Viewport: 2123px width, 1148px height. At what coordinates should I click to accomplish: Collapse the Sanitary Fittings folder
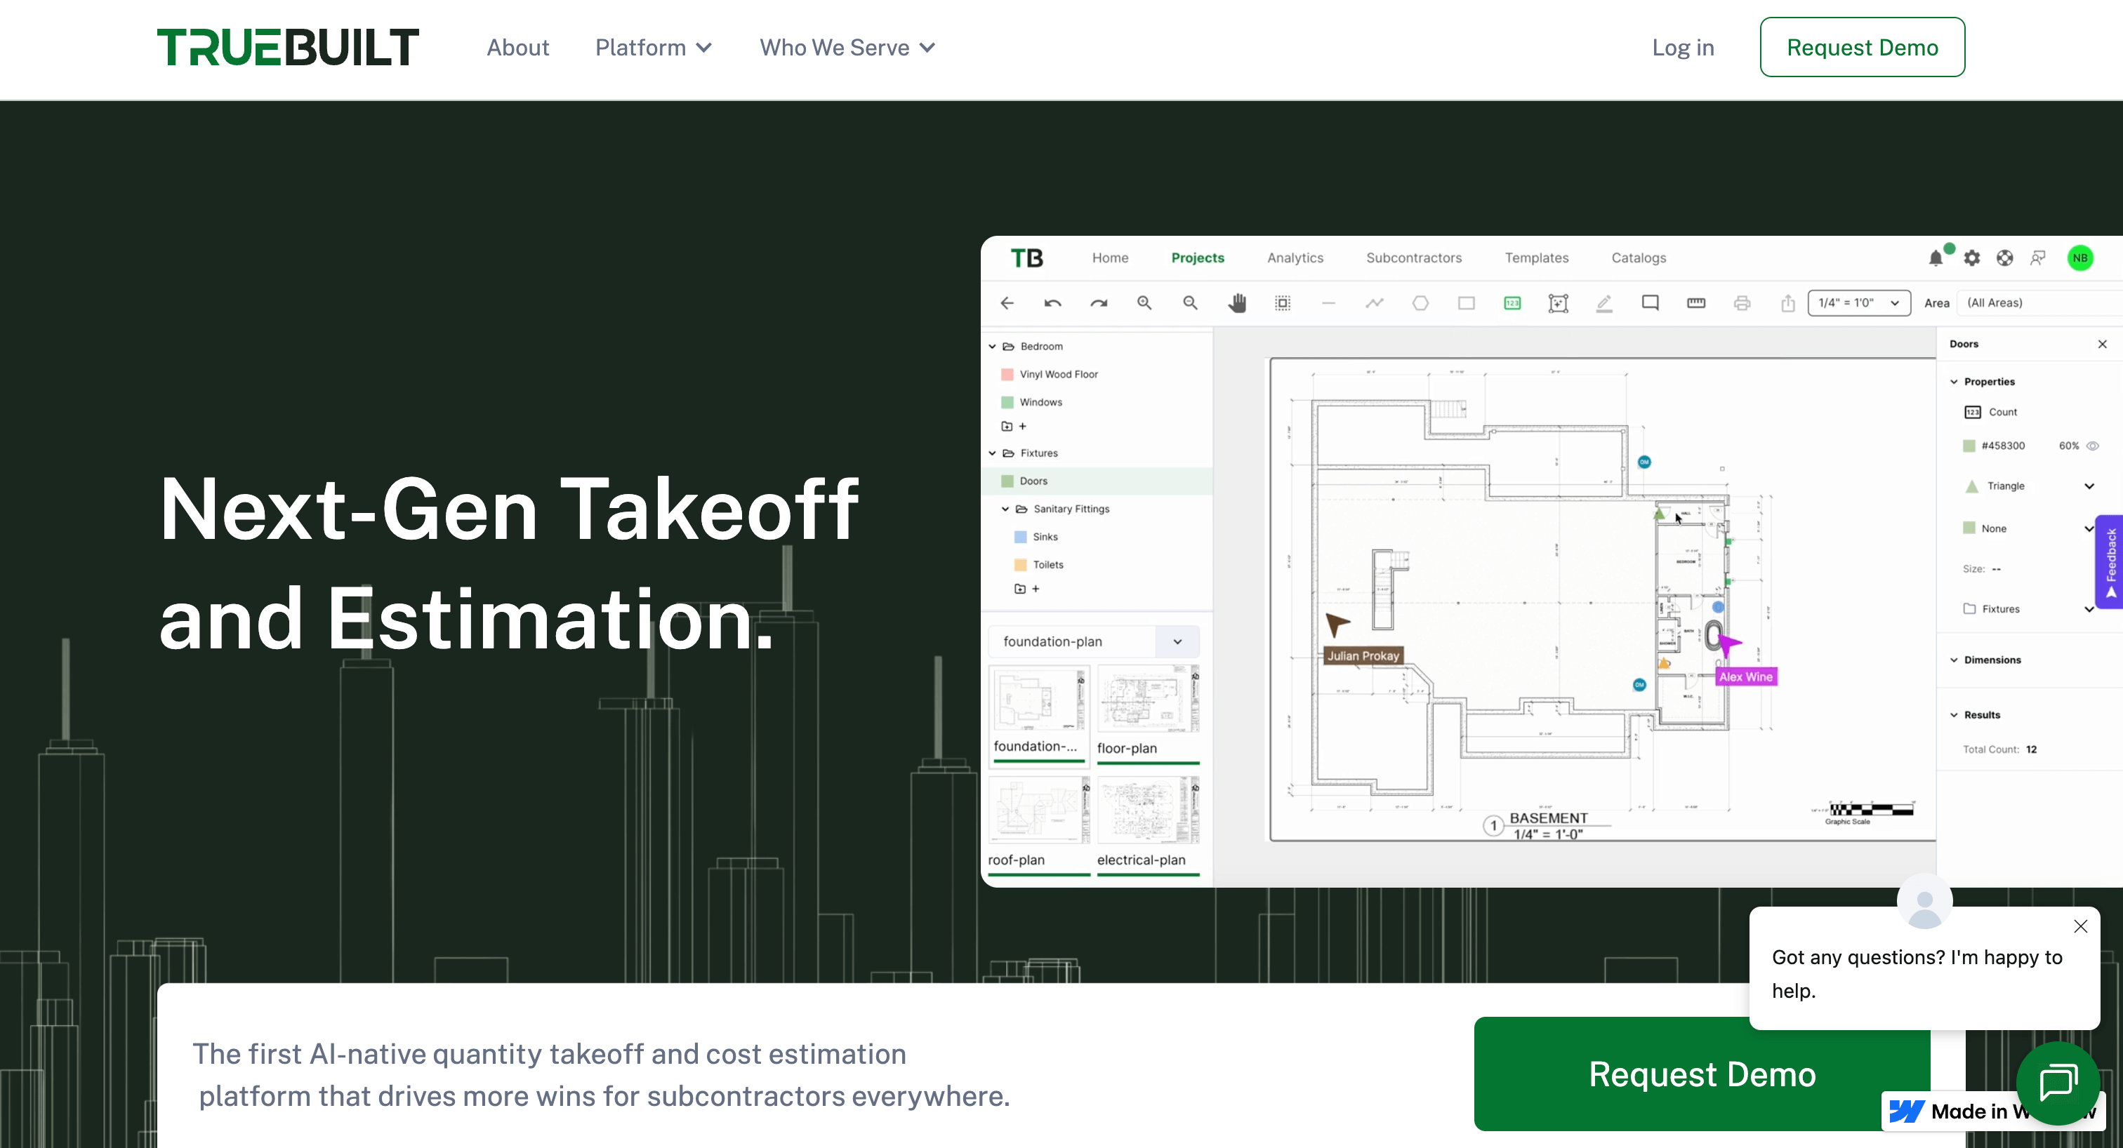(x=1005, y=509)
